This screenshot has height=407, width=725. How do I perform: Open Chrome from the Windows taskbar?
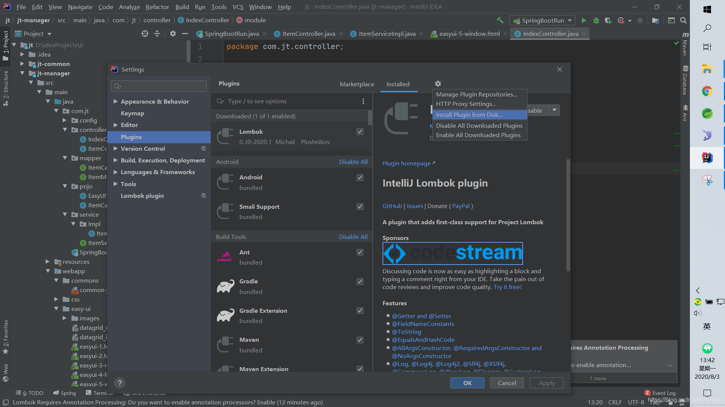(x=707, y=91)
